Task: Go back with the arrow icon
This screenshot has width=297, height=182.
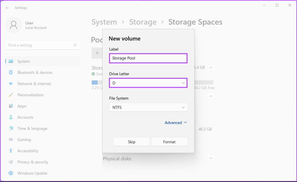Action: [7, 8]
